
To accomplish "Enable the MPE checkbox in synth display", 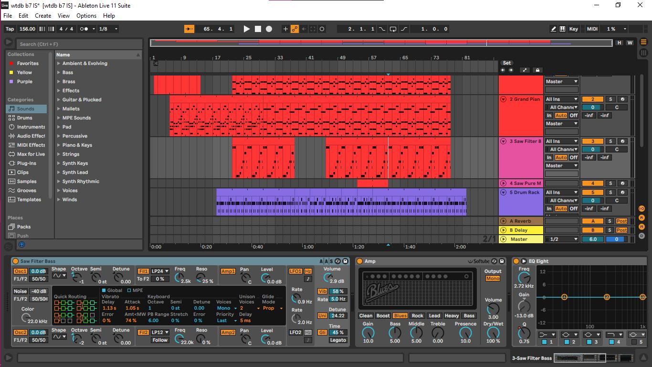I will coord(129,291).
